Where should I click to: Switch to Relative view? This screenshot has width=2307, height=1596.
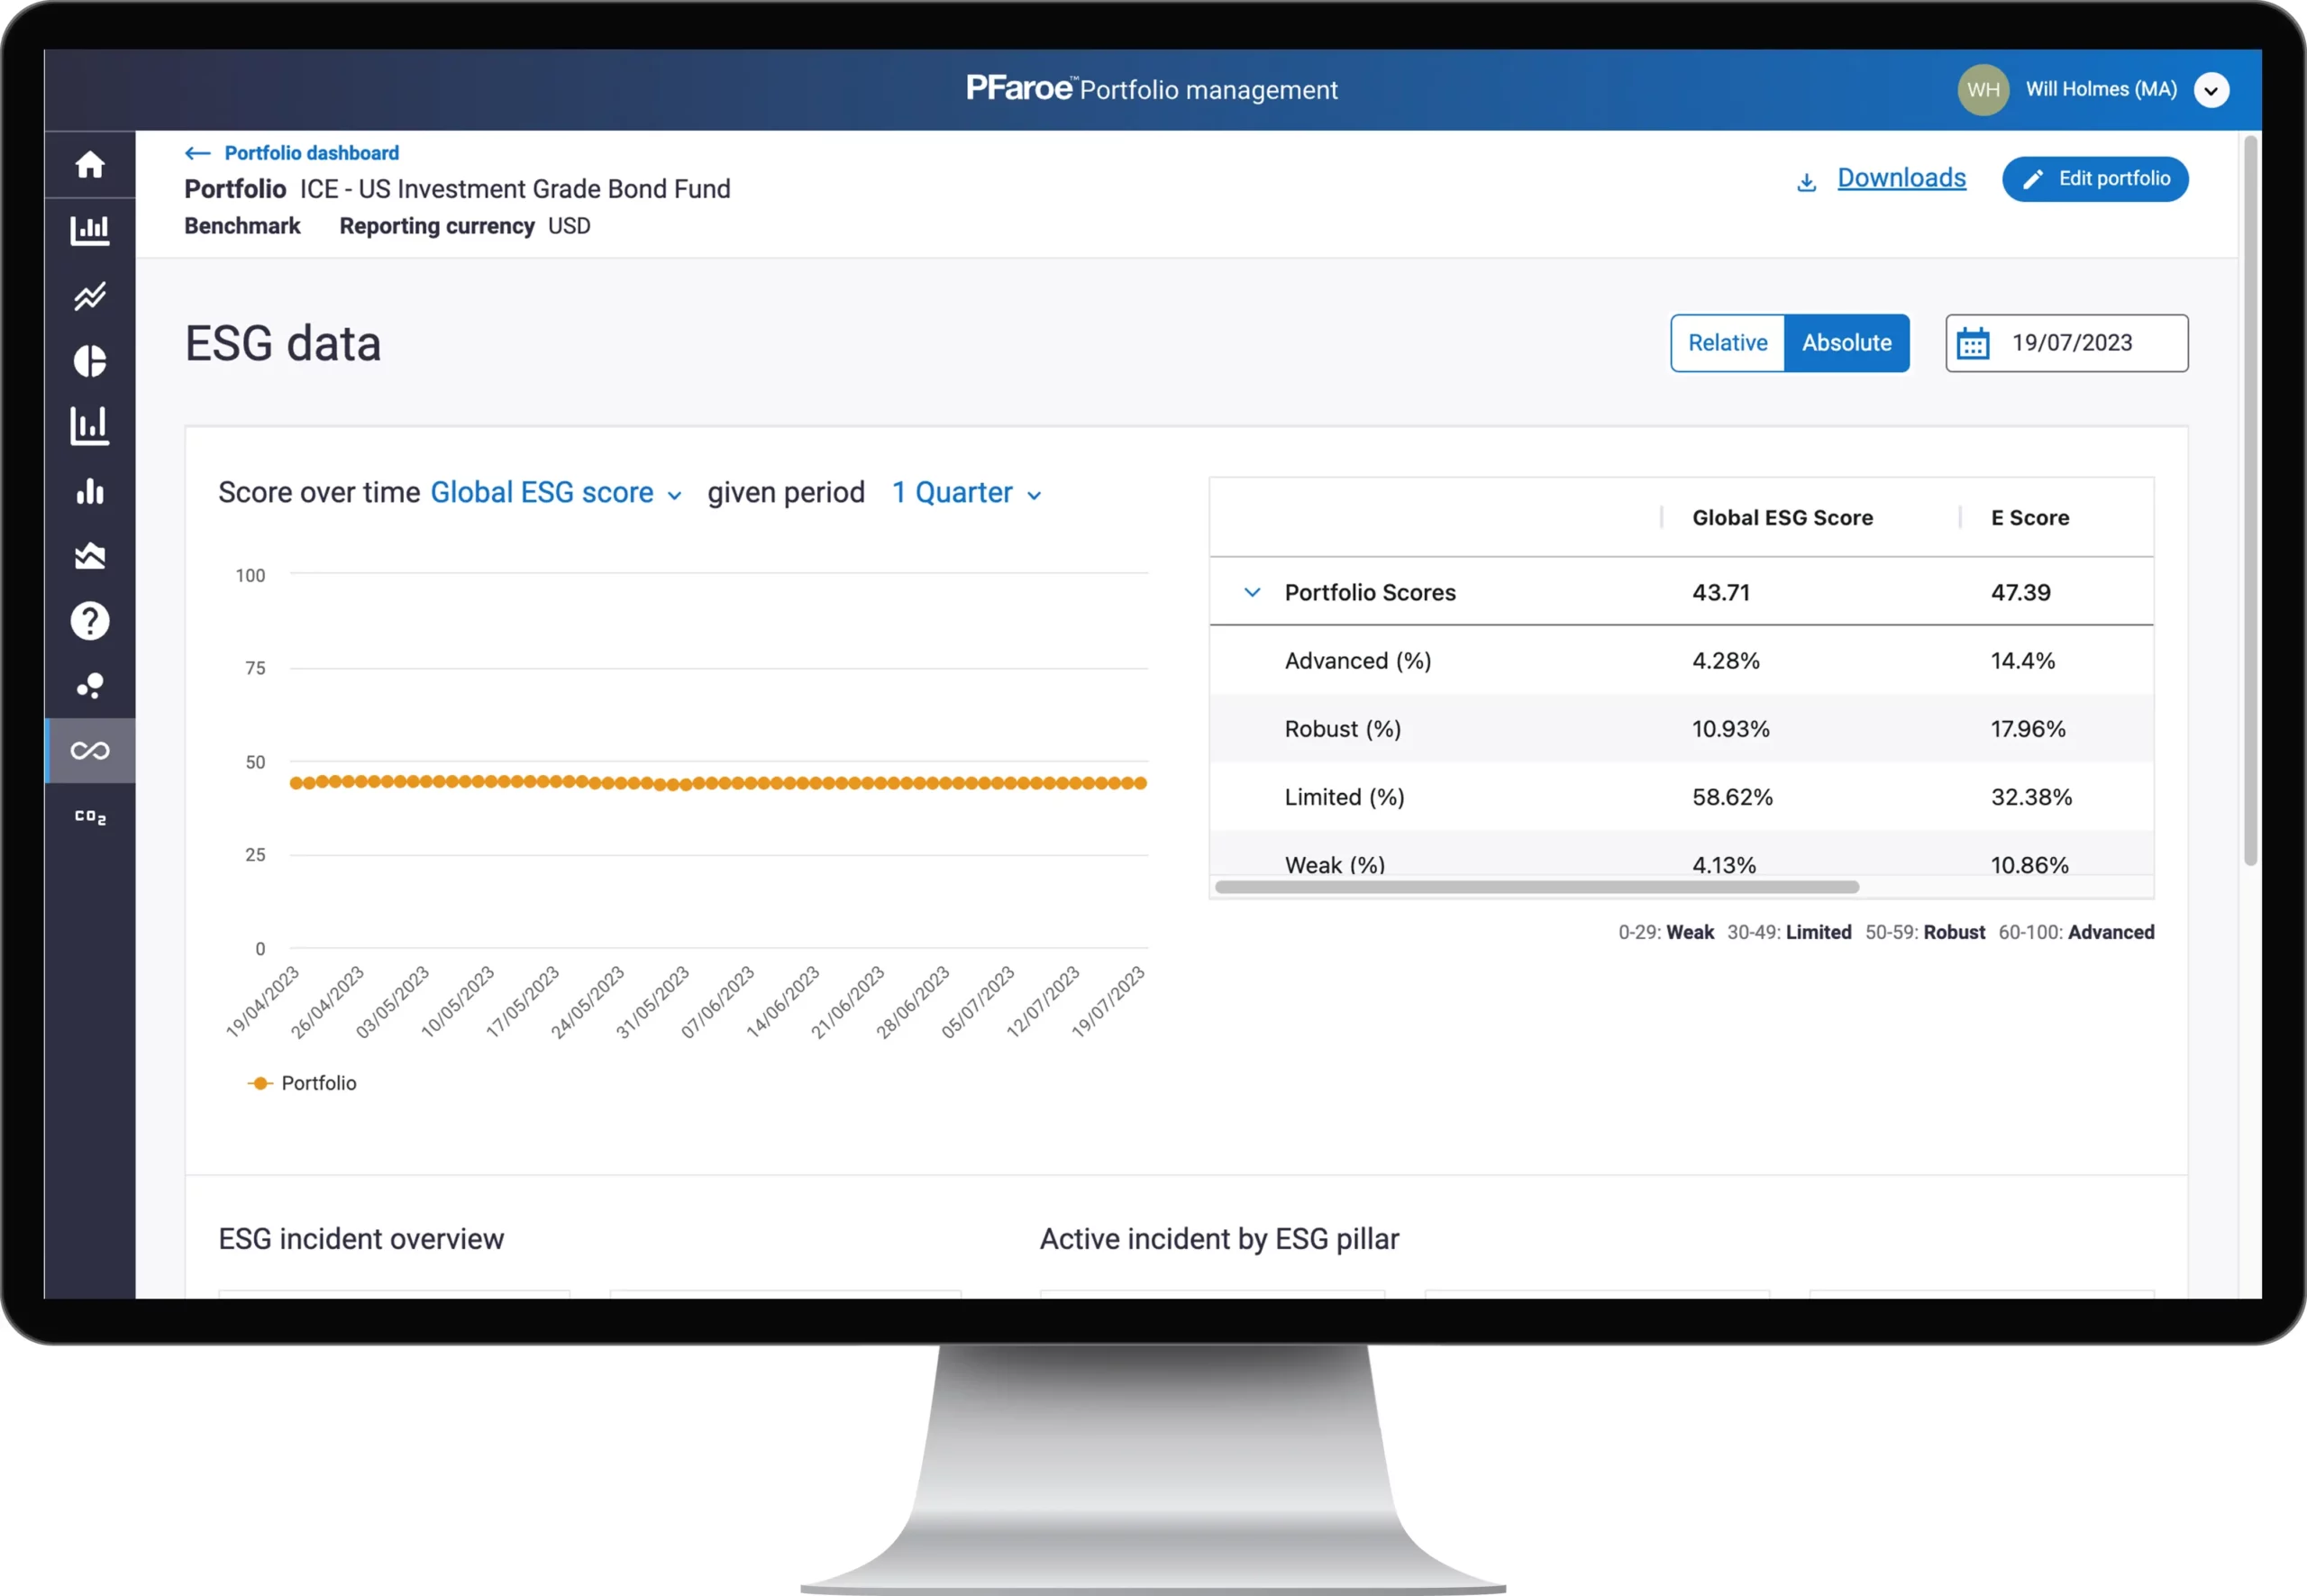point(1727,343)
